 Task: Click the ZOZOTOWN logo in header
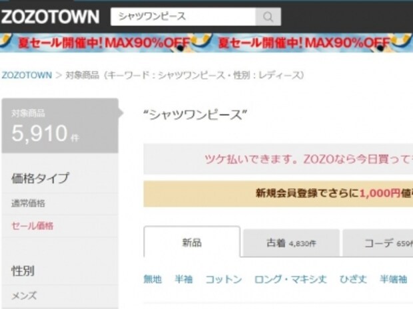click(50, 17)
